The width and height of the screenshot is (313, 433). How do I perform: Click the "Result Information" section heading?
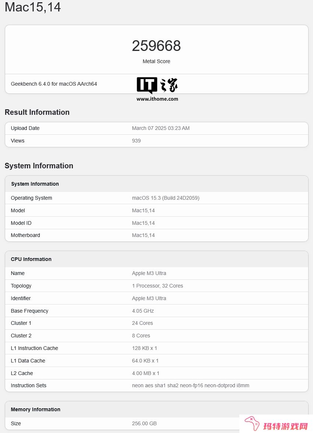click(37, 112)
